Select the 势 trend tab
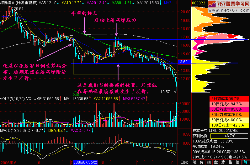The height and width of the screenshot is (165, 250). (223, 162)
